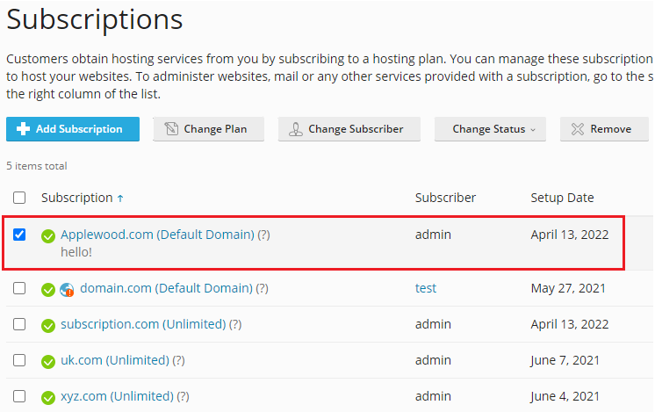
Task: Click the Setup Date column header
Action: (562, 198)
